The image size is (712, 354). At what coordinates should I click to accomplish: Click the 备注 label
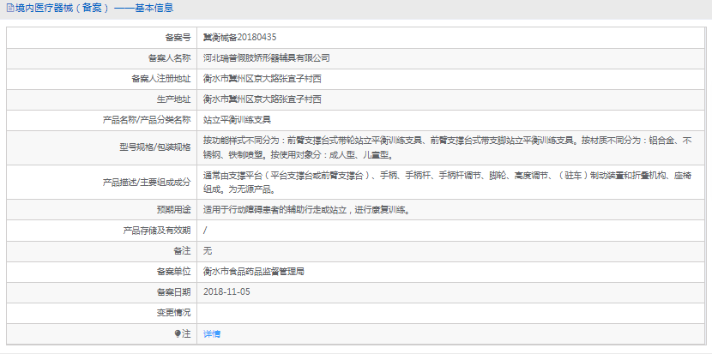coord(183,251)
